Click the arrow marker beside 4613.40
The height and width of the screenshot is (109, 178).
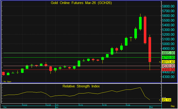point(160,62)
